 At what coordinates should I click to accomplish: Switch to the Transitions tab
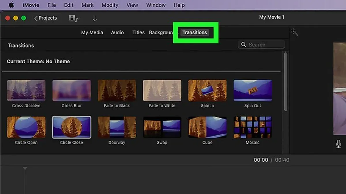coord(195,32)
